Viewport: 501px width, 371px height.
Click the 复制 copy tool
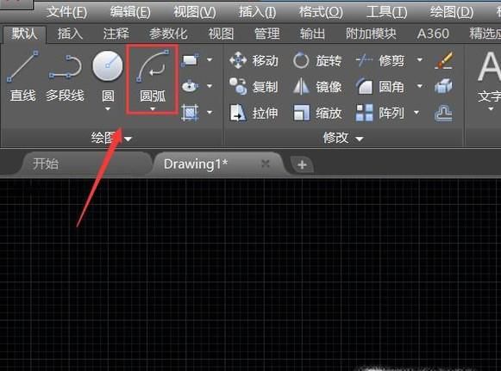[x=254, y=87]
